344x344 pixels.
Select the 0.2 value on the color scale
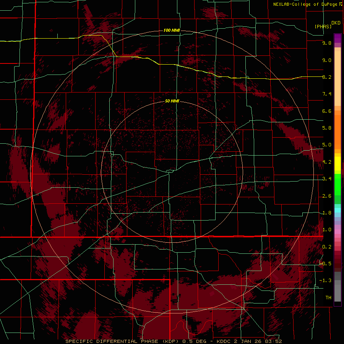(x=327, y=247)
